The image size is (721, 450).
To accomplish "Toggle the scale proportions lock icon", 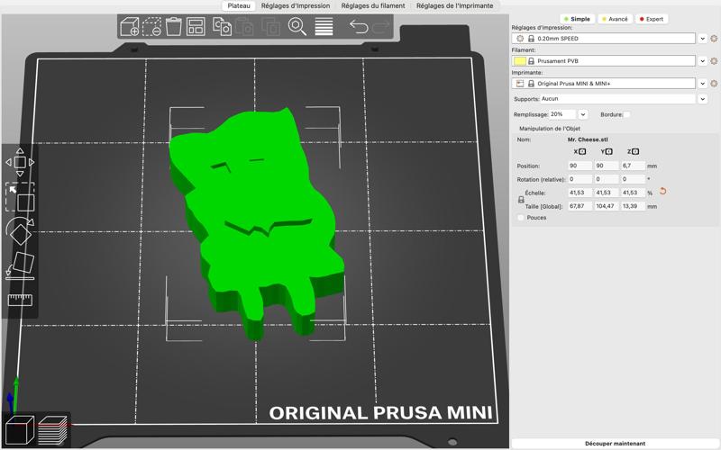I will click(x=521, y=200).
